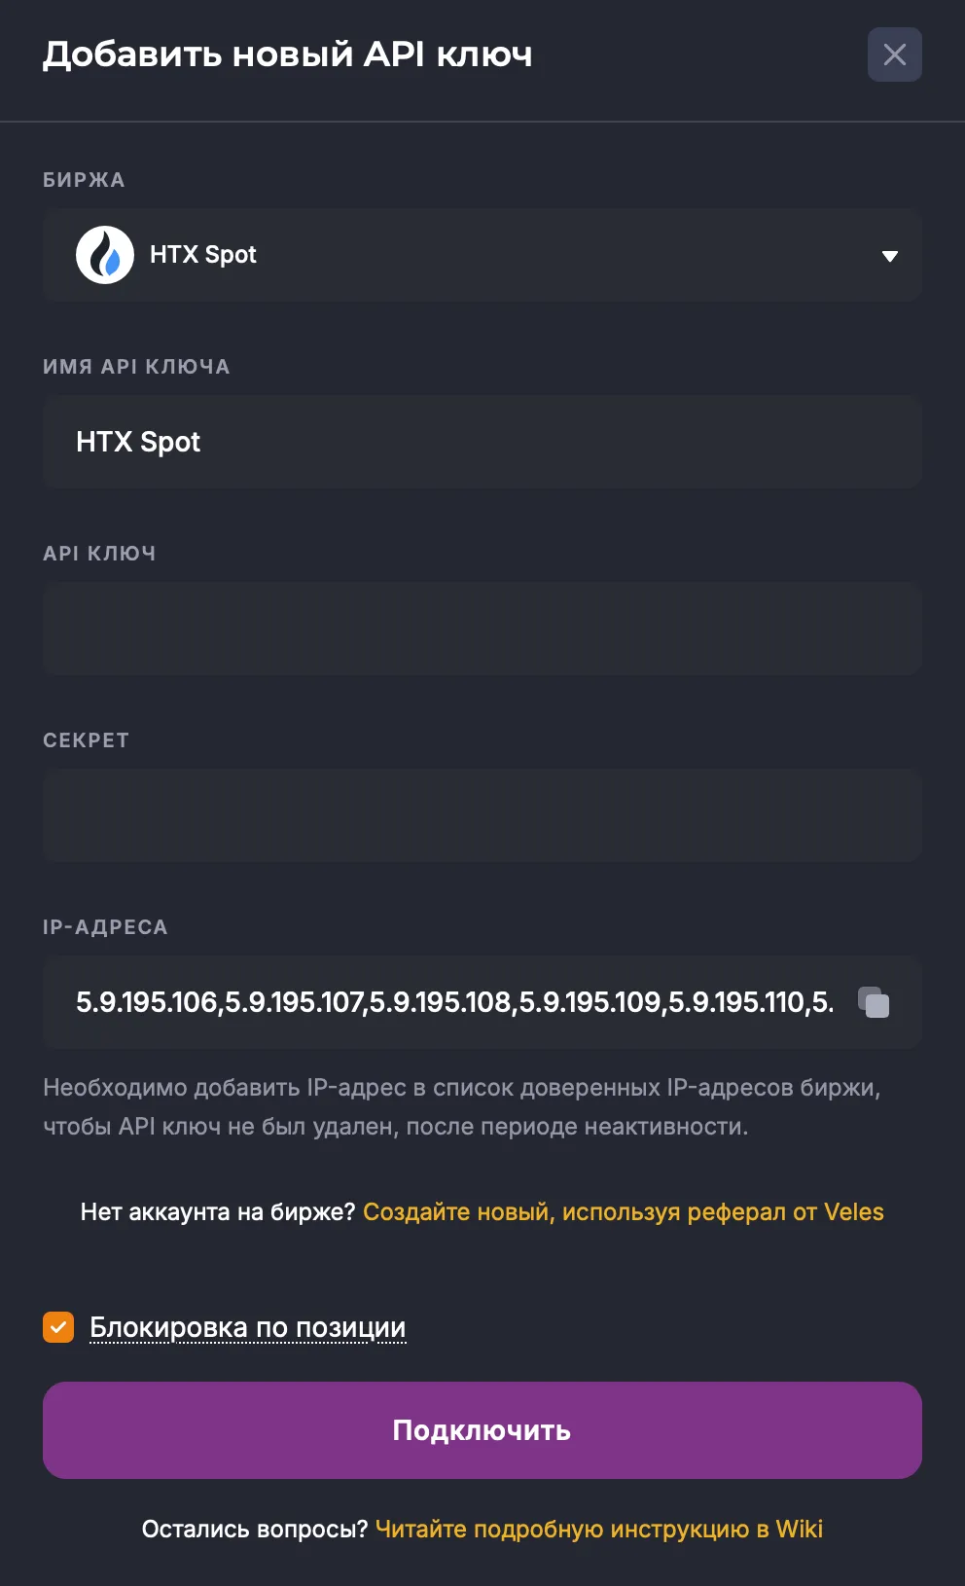
Task: Open the HTX Spot exchange selector
Action: tap(482, 255)
